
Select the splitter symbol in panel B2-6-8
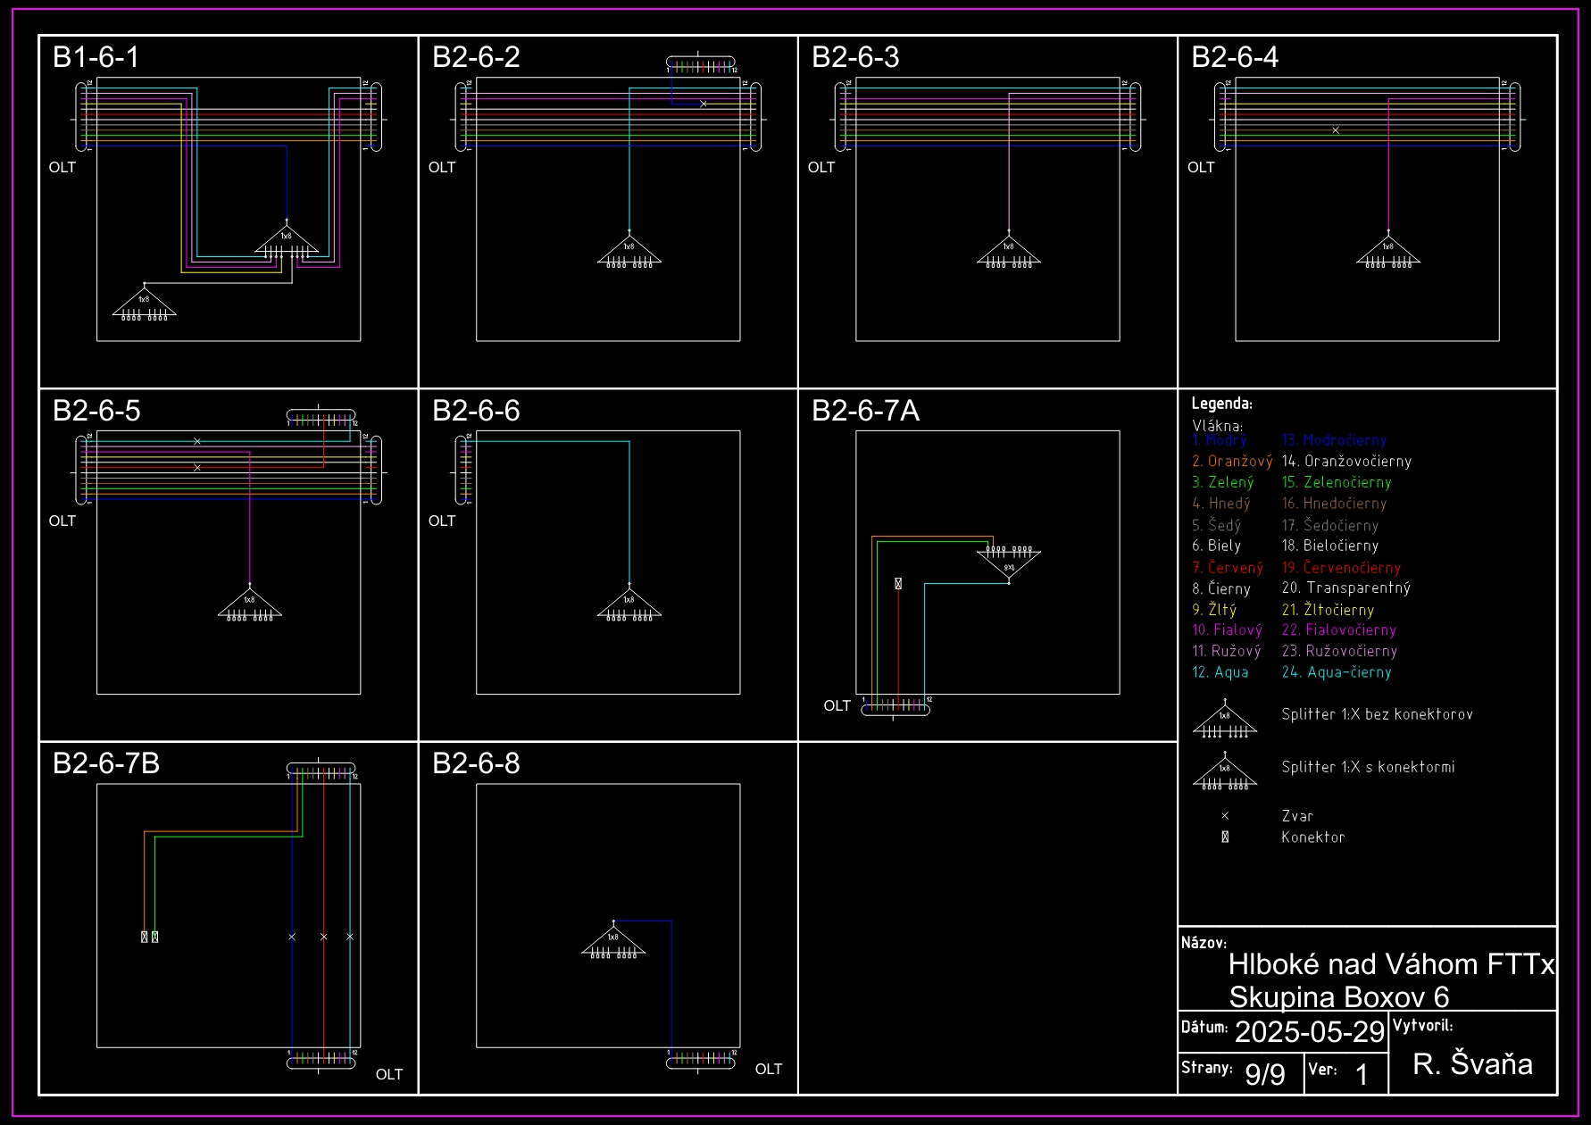[612, 941]
